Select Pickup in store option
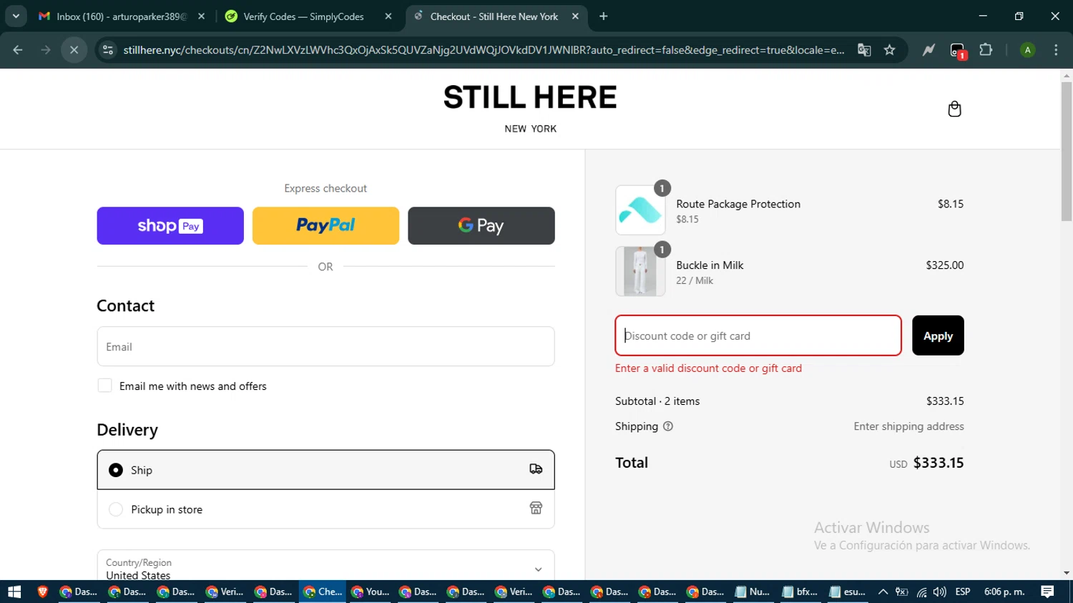The height and width of the screenshot is (603, 1073). click(325, 509)
